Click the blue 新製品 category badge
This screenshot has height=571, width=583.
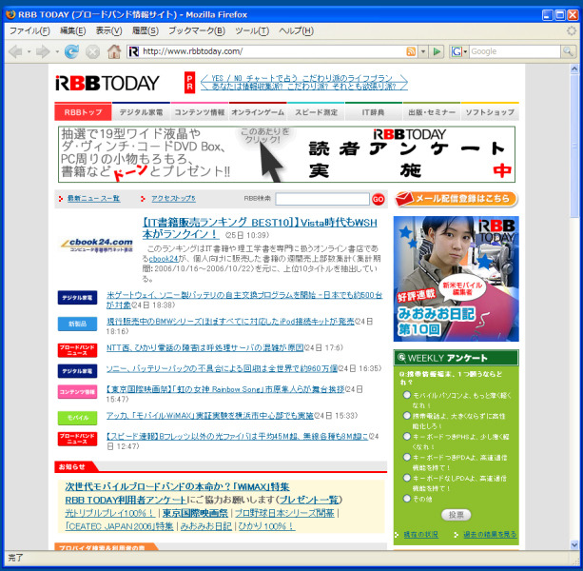77,324
